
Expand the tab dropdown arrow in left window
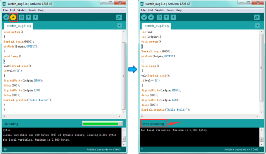119,26
